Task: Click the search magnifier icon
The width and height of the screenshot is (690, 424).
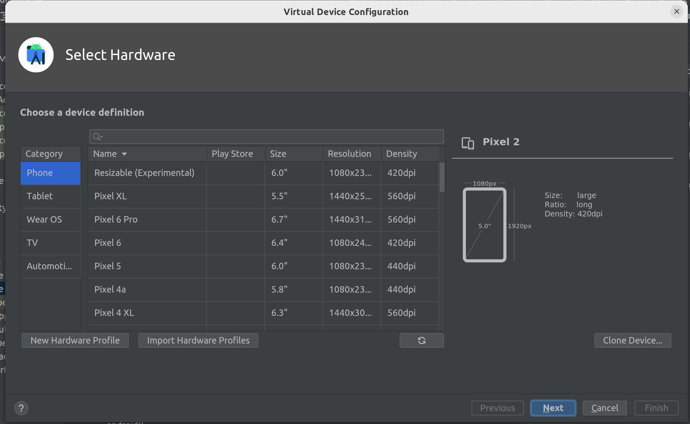Action: click(97, 136)
